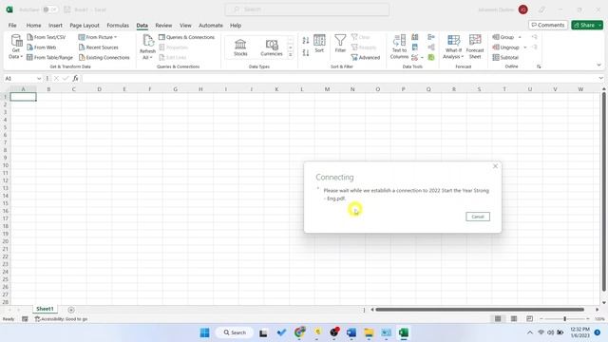Sort Z to A descending

[x=306, y=52]
